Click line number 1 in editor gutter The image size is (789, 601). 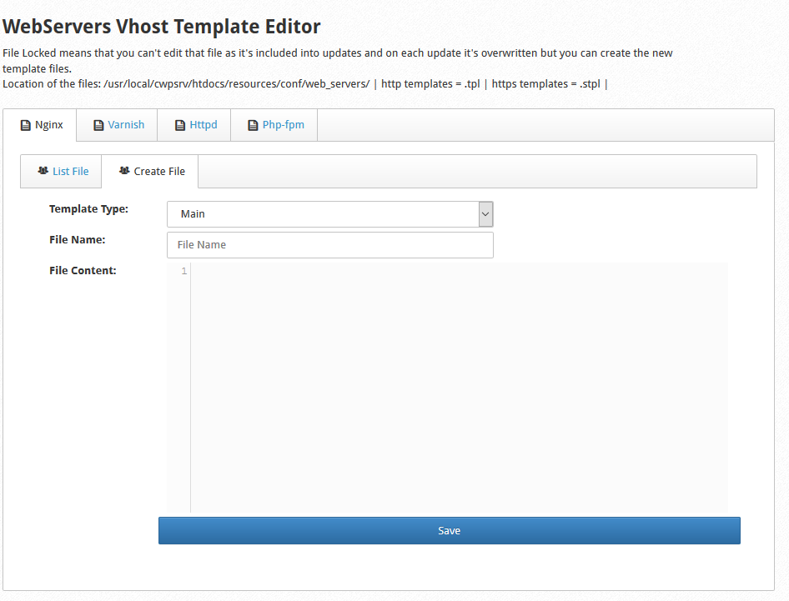point(184,271)
